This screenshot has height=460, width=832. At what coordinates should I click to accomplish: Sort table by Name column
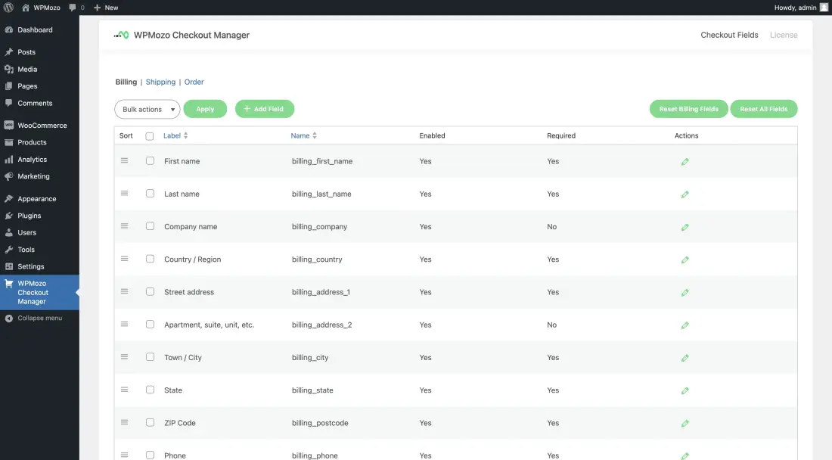pos(303,136)
